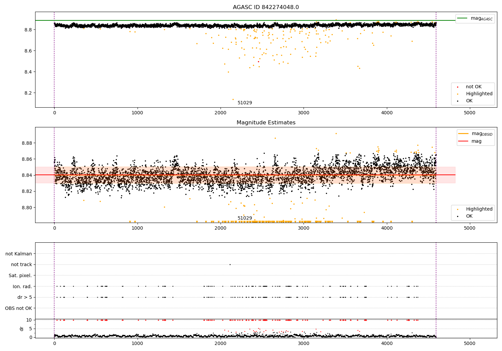Select 'OK' legend entry in Magnitude Estimates plot
502x351 pixels.
click(x=469, y=216)
